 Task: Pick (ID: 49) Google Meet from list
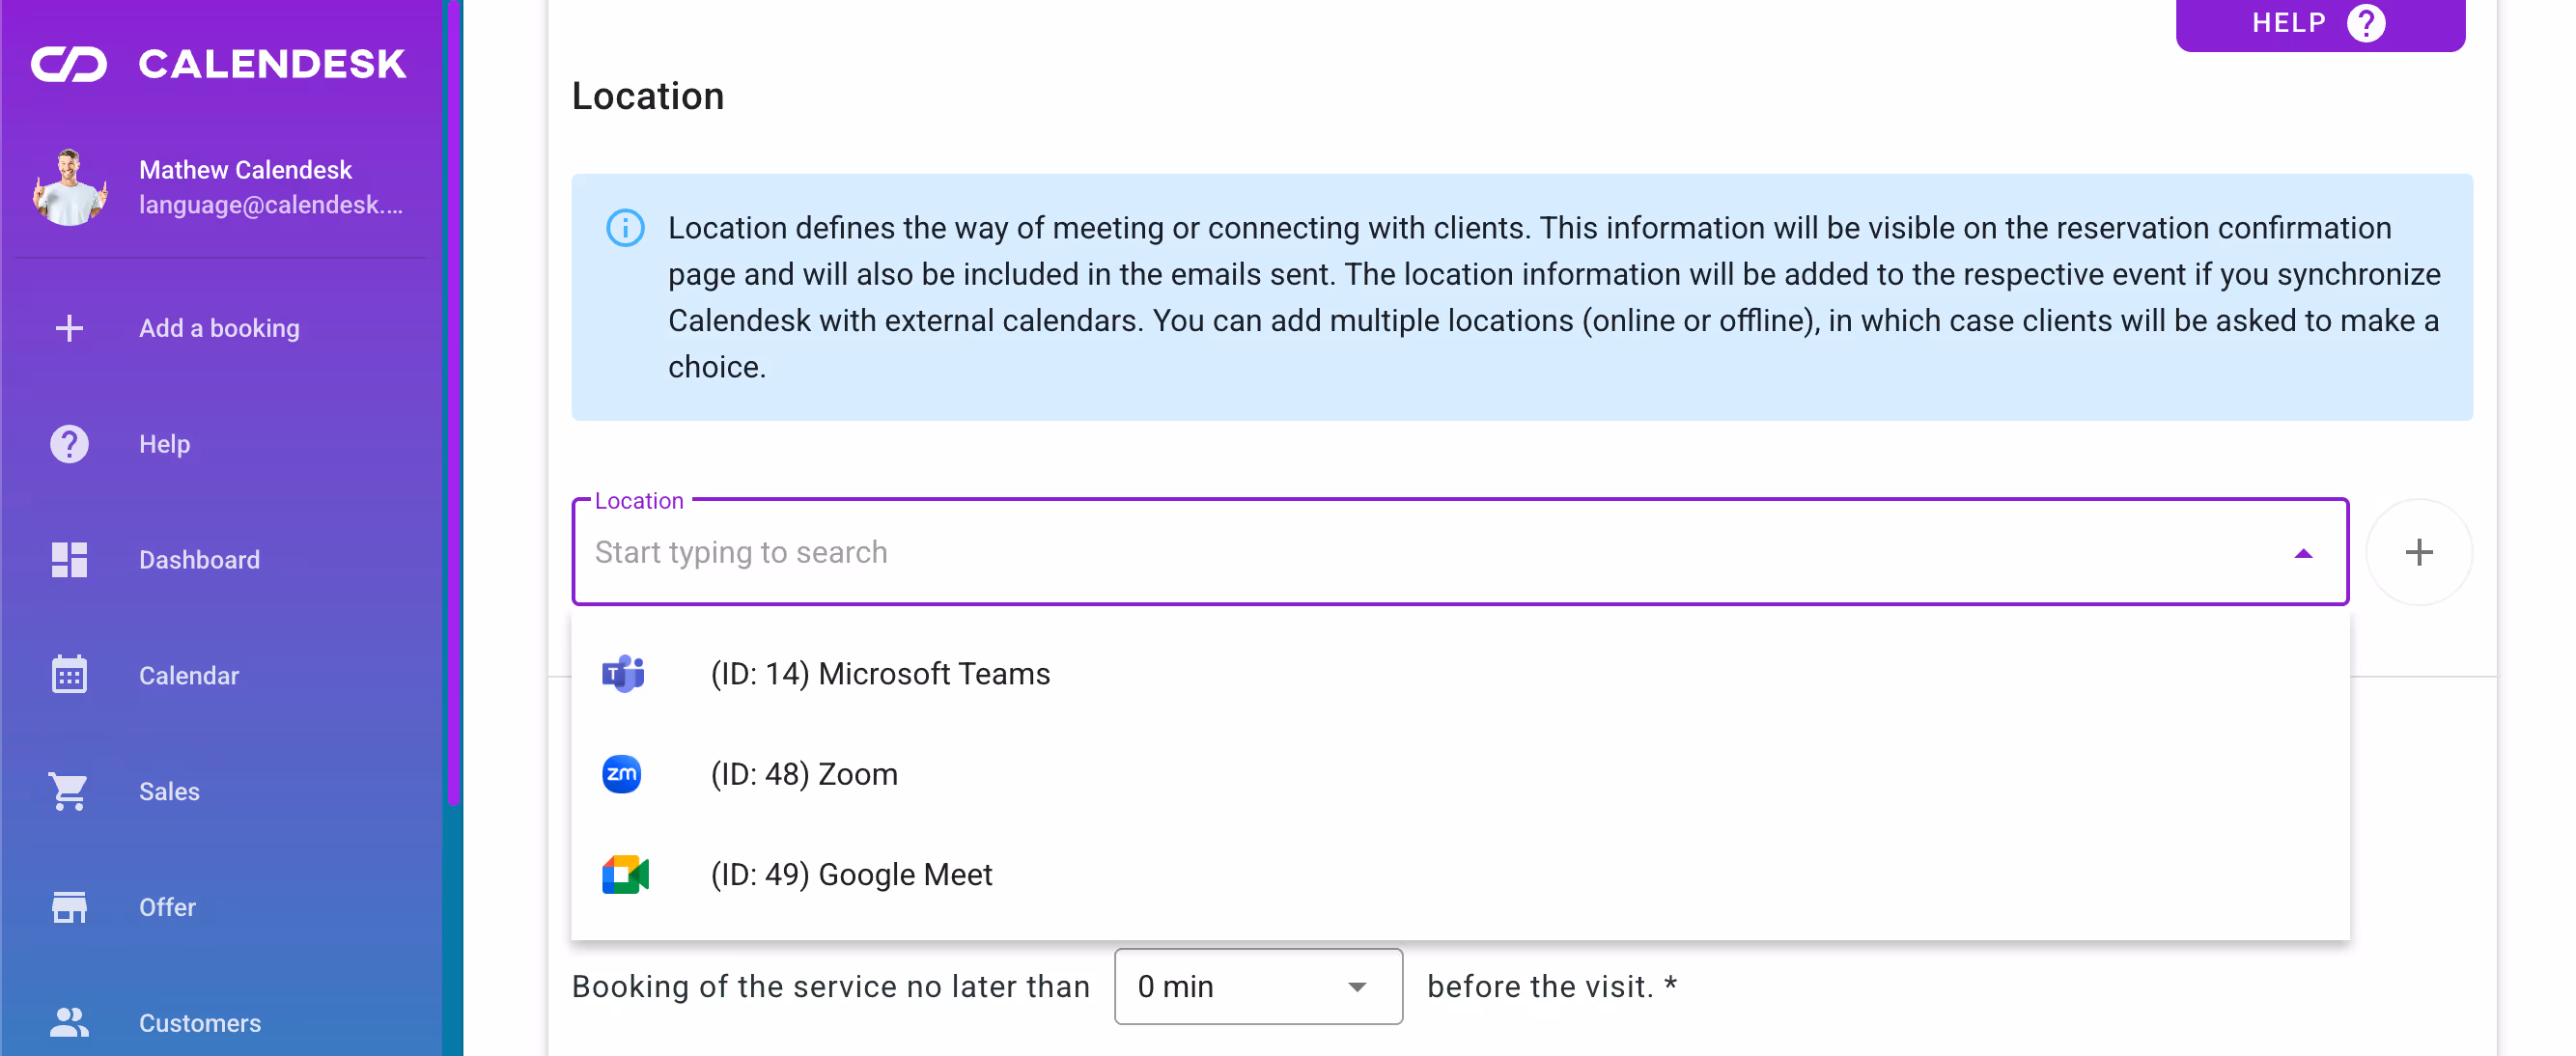tap(851, 875)
